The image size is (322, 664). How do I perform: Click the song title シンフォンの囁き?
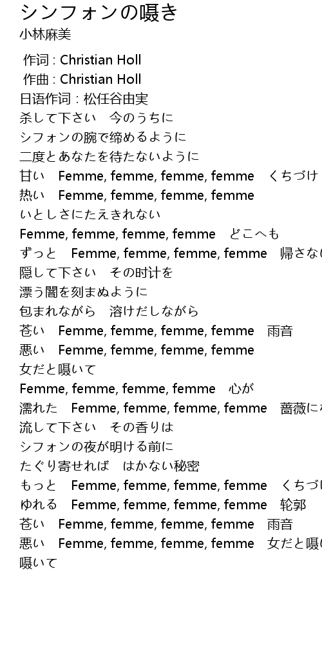coord(99,12)
